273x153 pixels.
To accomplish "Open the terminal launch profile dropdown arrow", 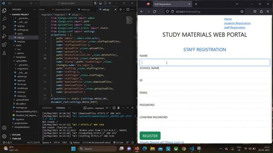I will 110,108.
